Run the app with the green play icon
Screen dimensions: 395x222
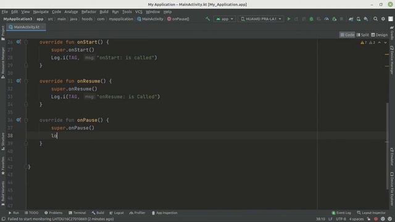pos(289,19)
